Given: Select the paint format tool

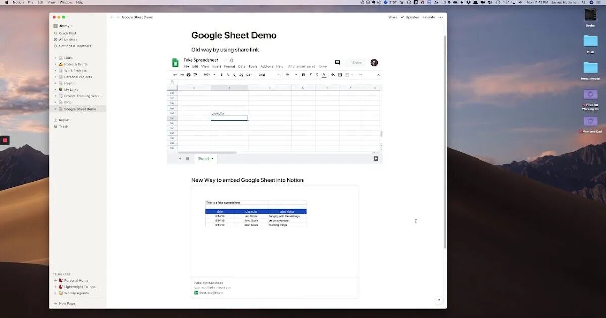Looking at the screenshot, I should (195, 75).
